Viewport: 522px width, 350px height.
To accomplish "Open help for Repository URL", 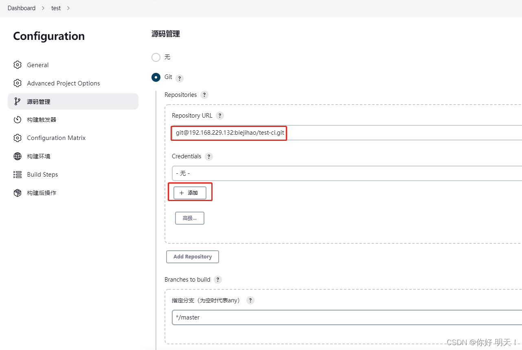I will pos(220,116).
